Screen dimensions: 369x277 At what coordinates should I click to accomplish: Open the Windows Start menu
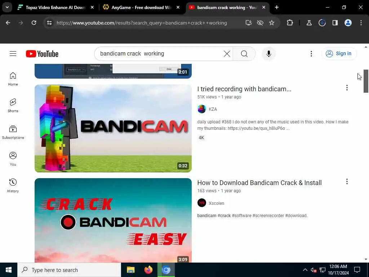click(x=9, y=270)
